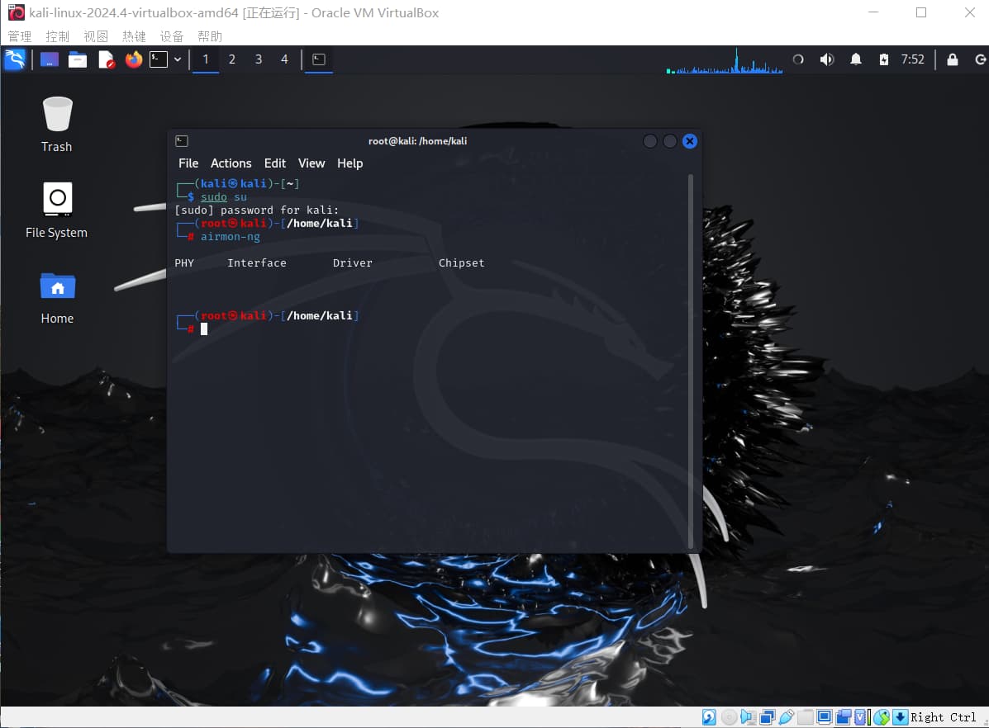Open VirtualBox 帮助 menu
The image size is (989, 728).
coord(210,36)
